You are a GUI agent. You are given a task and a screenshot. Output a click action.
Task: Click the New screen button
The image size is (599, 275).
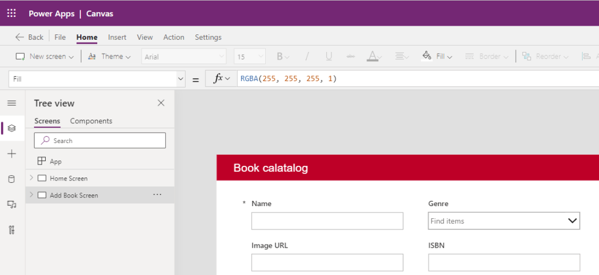point(44,57)
